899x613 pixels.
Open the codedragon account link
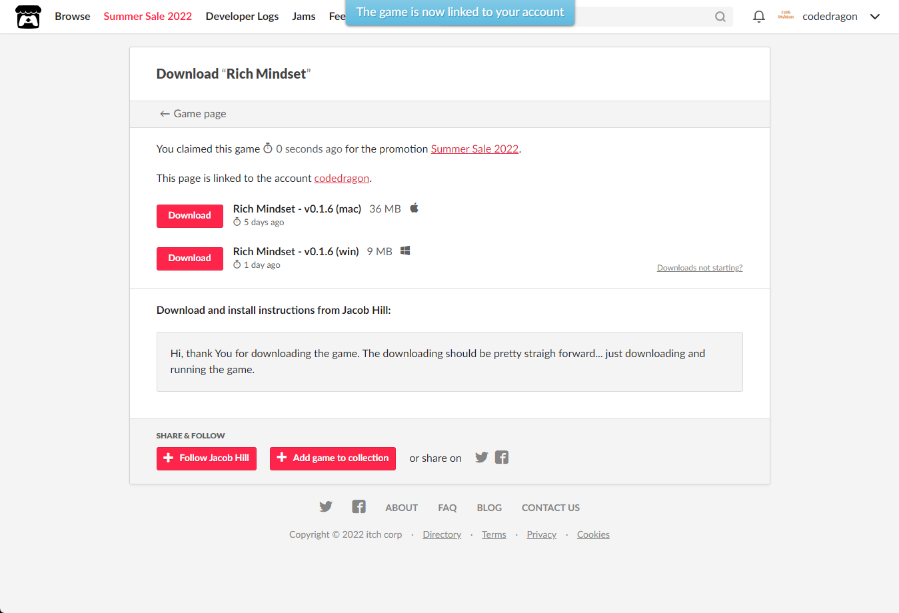coord(341,179)
